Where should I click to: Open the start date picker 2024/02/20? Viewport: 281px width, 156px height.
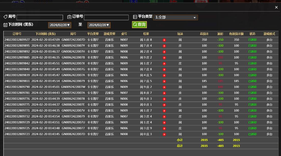[x=60, y=25]
